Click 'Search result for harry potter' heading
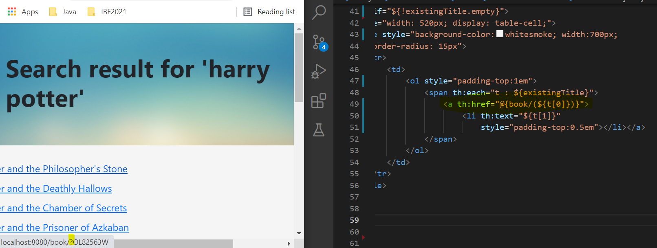This screenshot has width=657, height=248. (x=138, y=84)
